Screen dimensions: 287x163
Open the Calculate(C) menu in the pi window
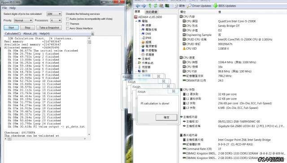coord(13,34)
